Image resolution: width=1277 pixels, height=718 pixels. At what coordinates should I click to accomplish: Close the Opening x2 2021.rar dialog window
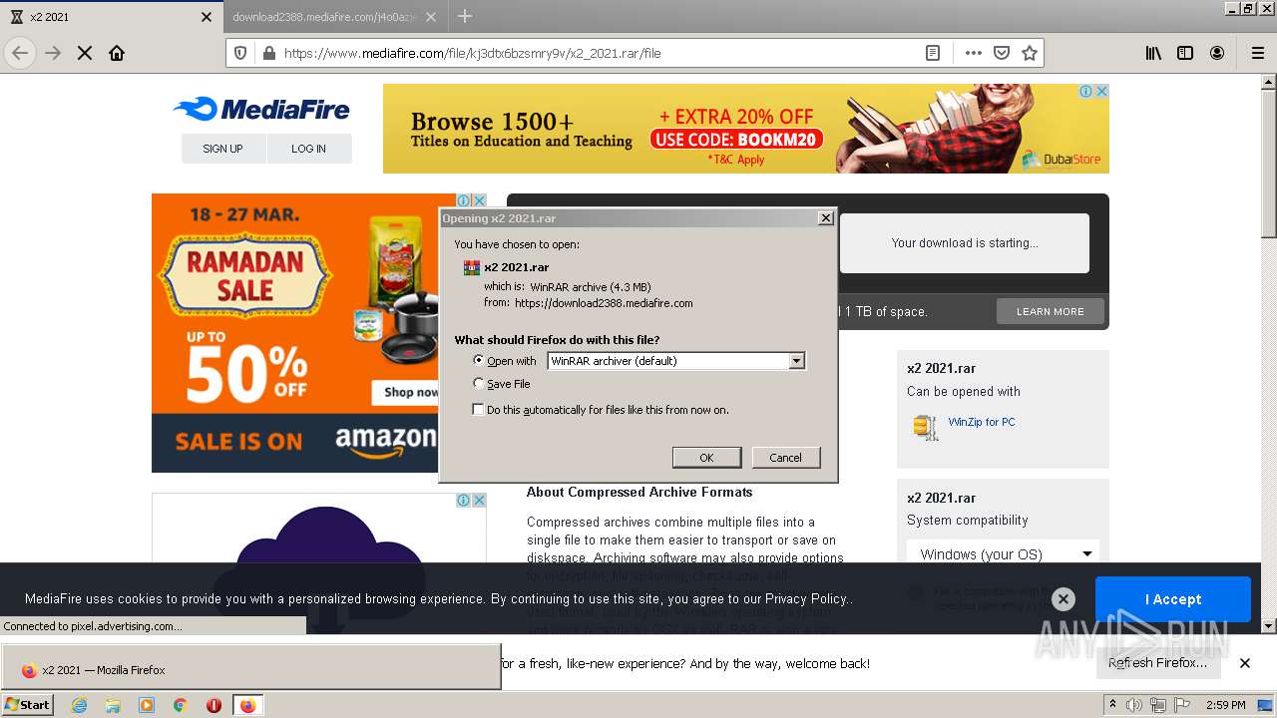pos(825,218)
